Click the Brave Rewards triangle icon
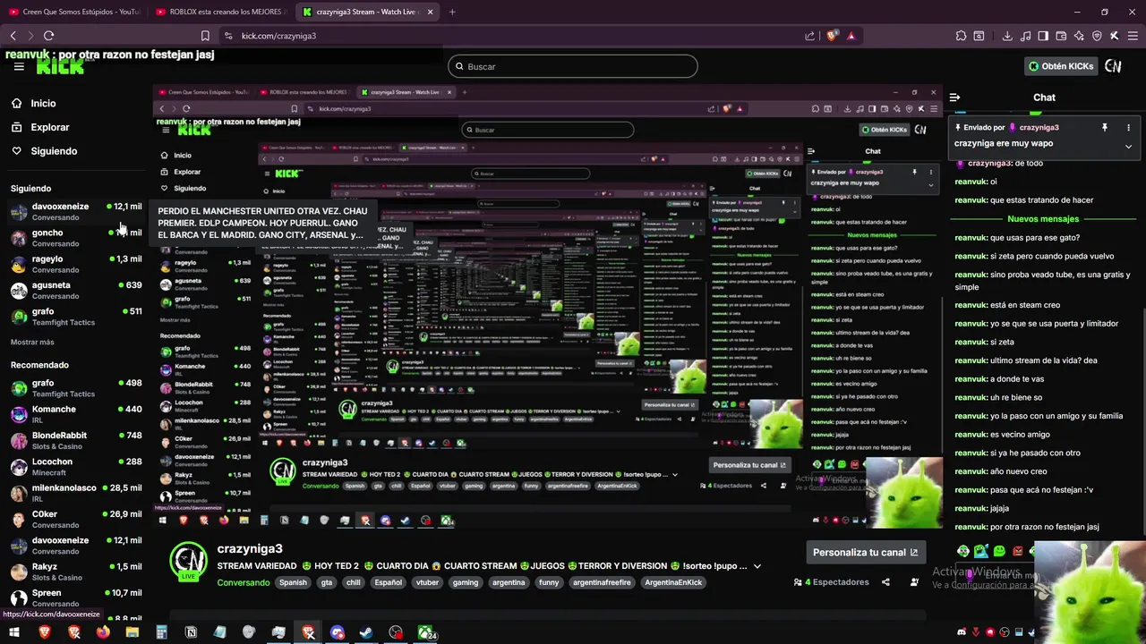 pyautogui.click(x=851, y=36)
